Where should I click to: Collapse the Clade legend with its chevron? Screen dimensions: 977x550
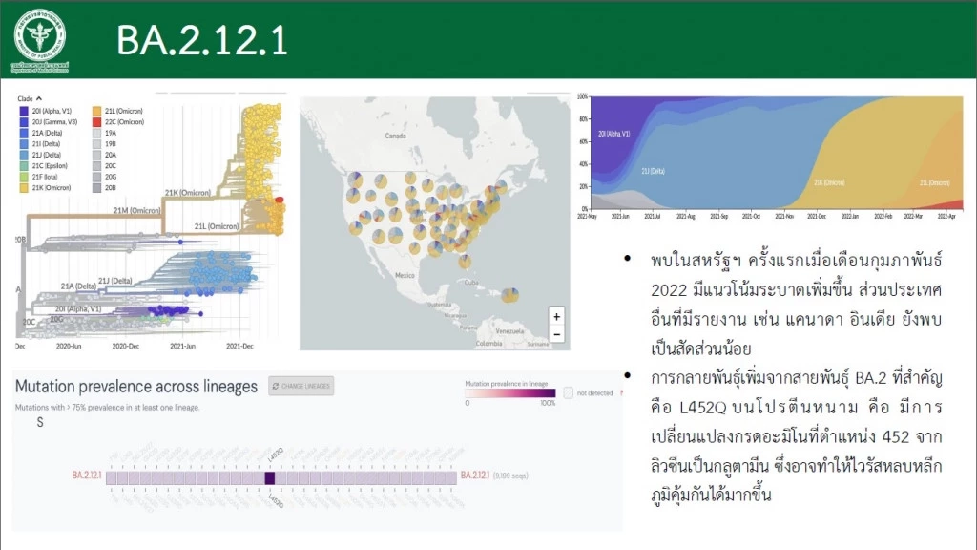click(x=38, y=99)
